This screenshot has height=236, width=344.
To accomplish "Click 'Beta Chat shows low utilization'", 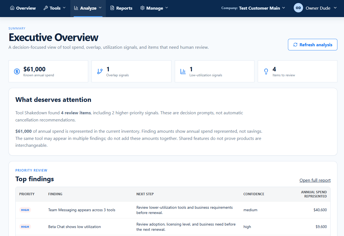I will click(x=74, y=227).
